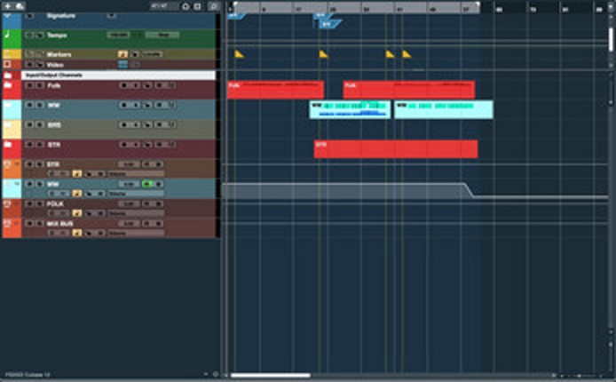Select the first red Folk clip
Viewport: 616px width, 382px height.
pos(276,90)
